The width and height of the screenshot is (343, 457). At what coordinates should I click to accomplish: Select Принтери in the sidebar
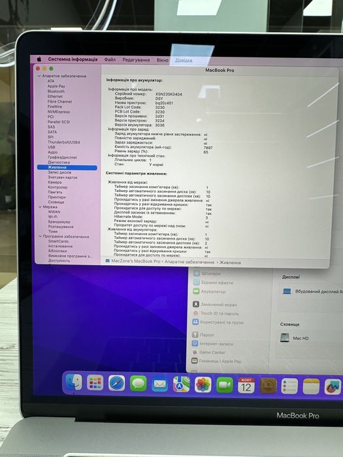(x=57, y=197)
